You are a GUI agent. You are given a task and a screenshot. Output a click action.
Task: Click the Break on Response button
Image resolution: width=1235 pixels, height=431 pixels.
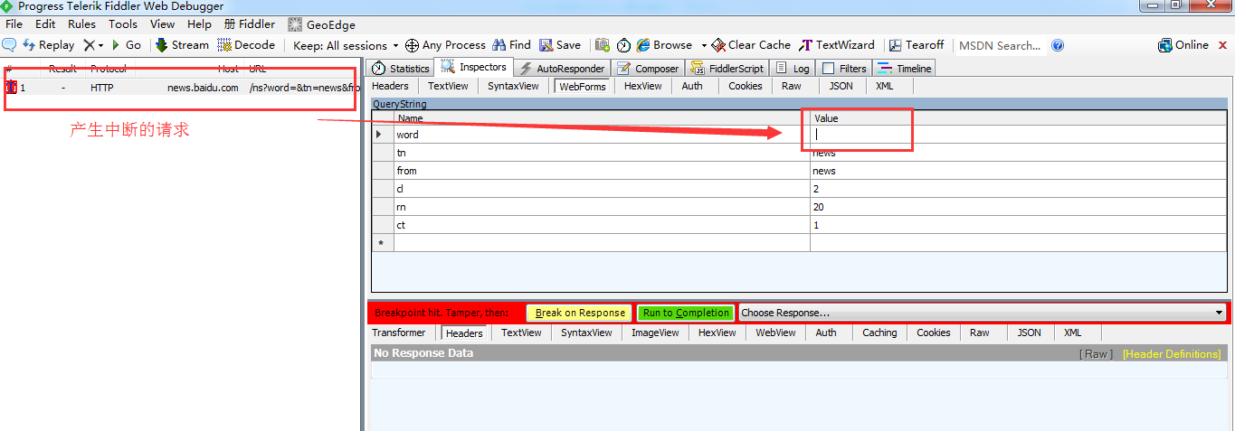coord(580,313)
